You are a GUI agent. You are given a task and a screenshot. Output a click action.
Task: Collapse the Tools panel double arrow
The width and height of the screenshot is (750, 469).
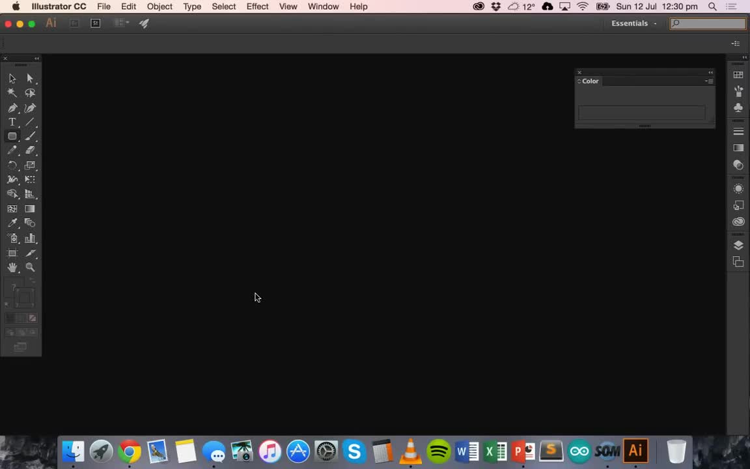tap(37, 59)
